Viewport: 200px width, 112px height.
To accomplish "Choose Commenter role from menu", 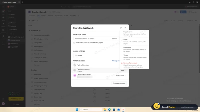I will click(134, 49).
